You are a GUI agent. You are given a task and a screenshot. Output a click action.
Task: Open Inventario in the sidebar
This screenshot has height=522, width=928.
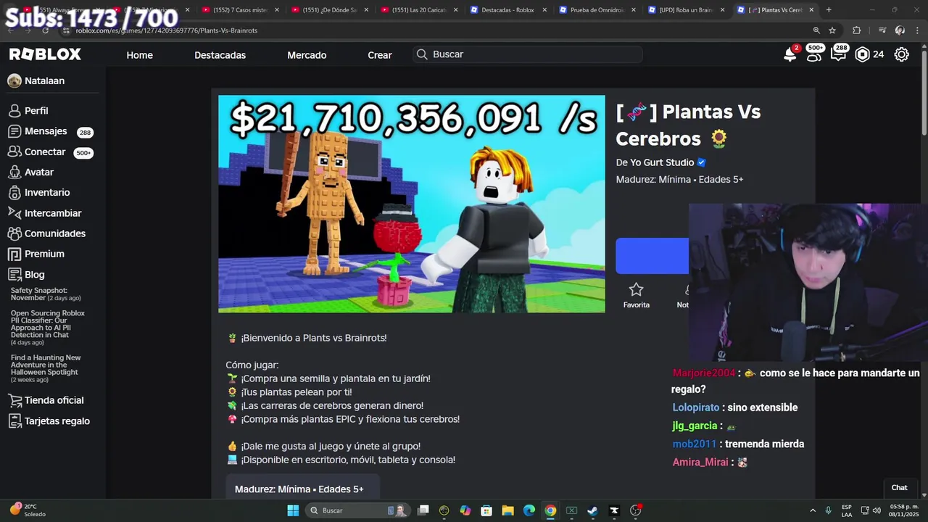(47, 192)
